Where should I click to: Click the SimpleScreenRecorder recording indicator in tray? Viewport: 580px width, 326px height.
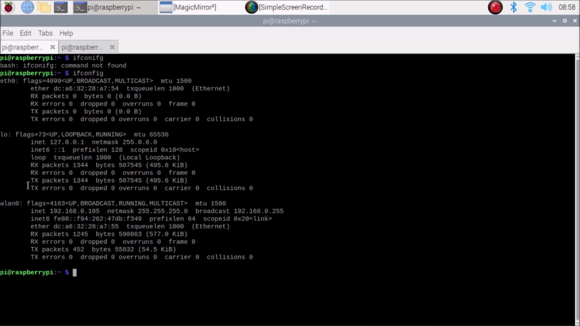point(495,7)
